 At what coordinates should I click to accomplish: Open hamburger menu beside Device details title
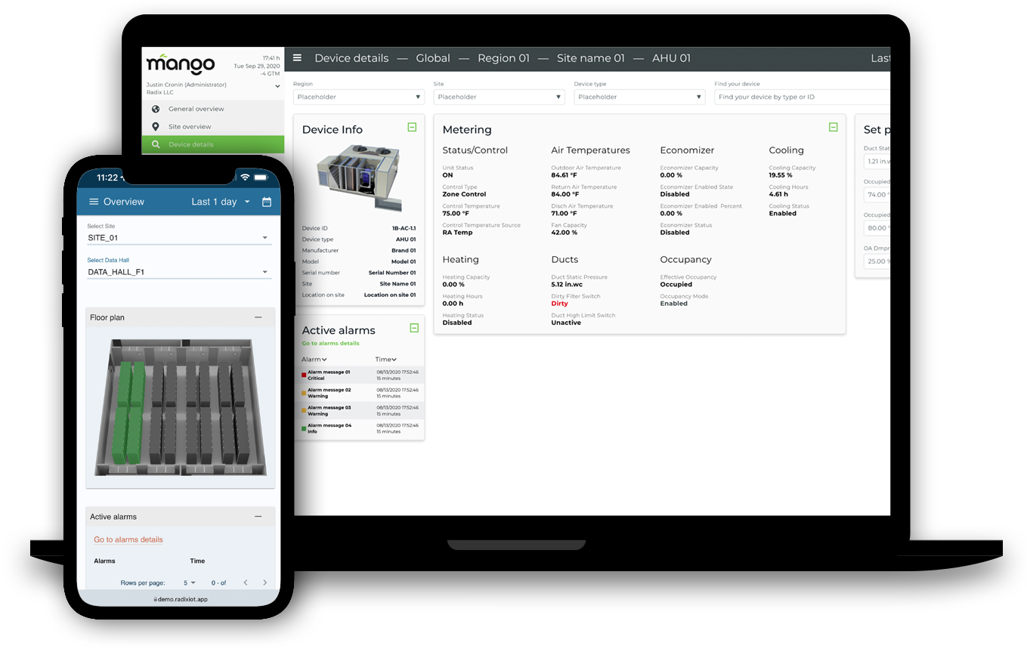(298, 58)
